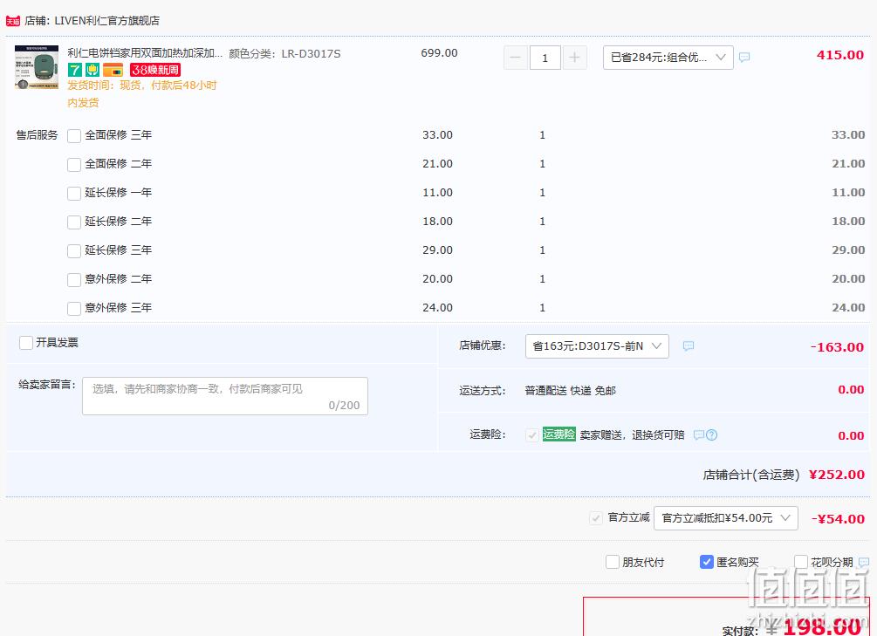Check the 全面保修 三年 option
The height and width of the screenshot is (636, 877).
pos(74,136)
